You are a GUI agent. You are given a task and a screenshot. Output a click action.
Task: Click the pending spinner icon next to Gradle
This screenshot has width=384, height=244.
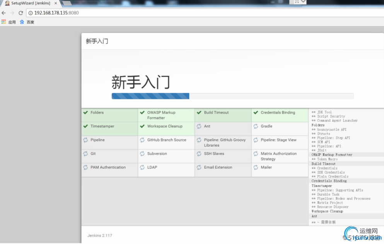[x=256, y=126]
